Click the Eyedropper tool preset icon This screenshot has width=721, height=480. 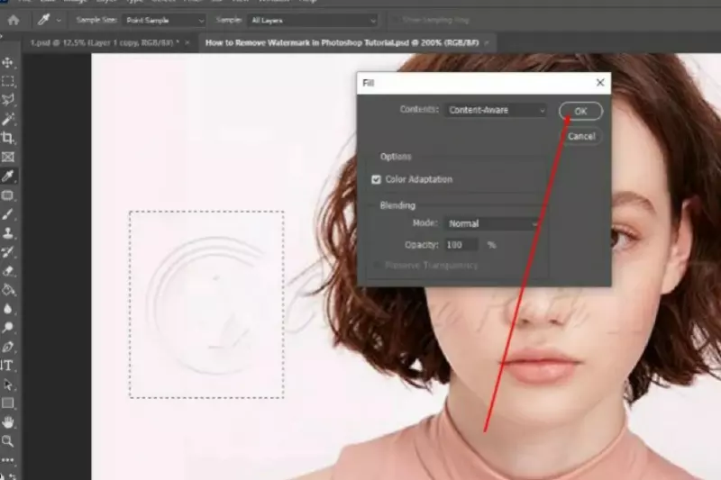[43, 20]
